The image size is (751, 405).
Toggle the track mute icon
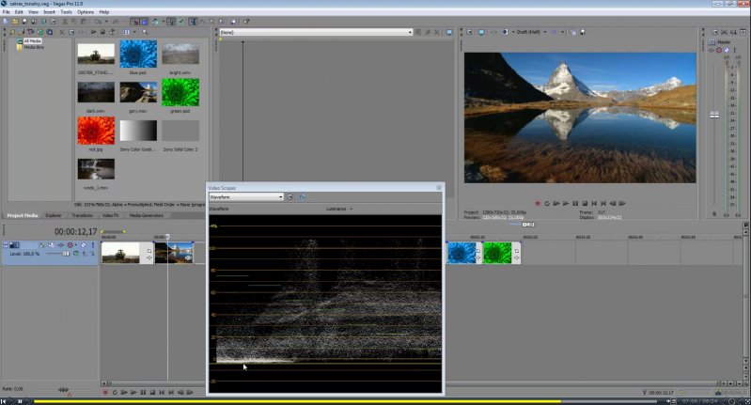(83, 245)
